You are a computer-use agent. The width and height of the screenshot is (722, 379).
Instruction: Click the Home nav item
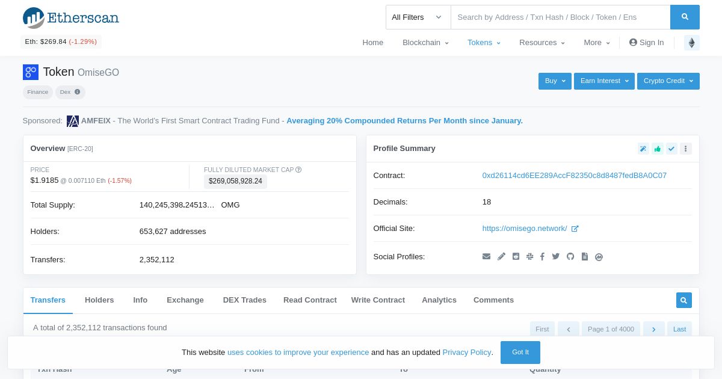point(373,43)
